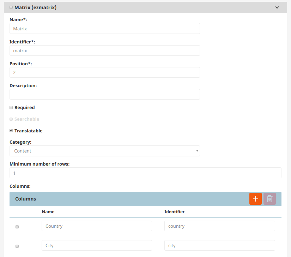Screen dimensions: 291x257
Task: Click the Position input field
Action: tap(104, 72)
